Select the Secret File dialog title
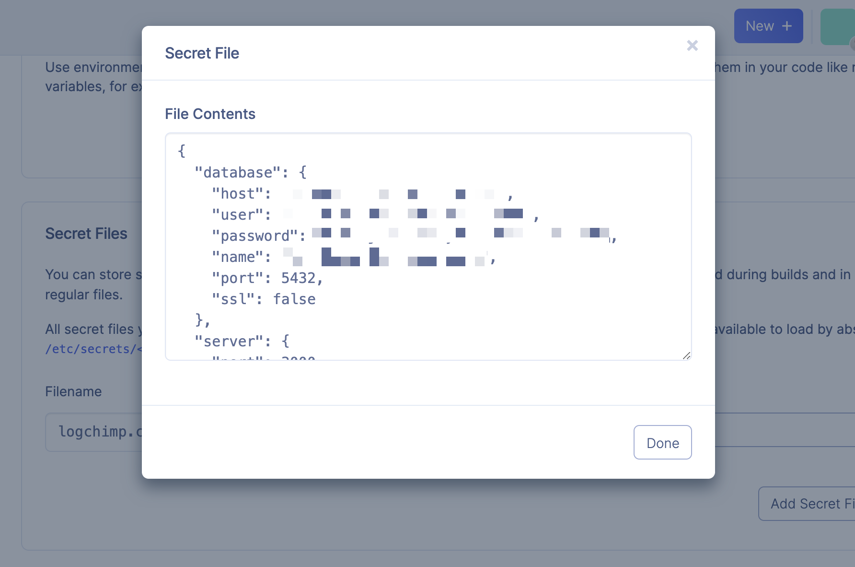855x567 pixels. pos(202,53)
